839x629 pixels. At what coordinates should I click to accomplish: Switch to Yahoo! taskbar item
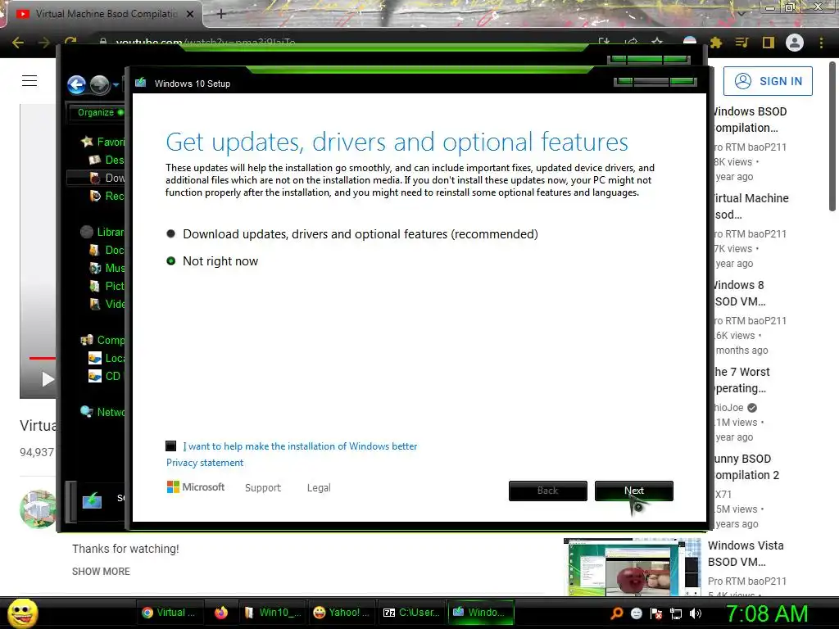click(342, 613)
